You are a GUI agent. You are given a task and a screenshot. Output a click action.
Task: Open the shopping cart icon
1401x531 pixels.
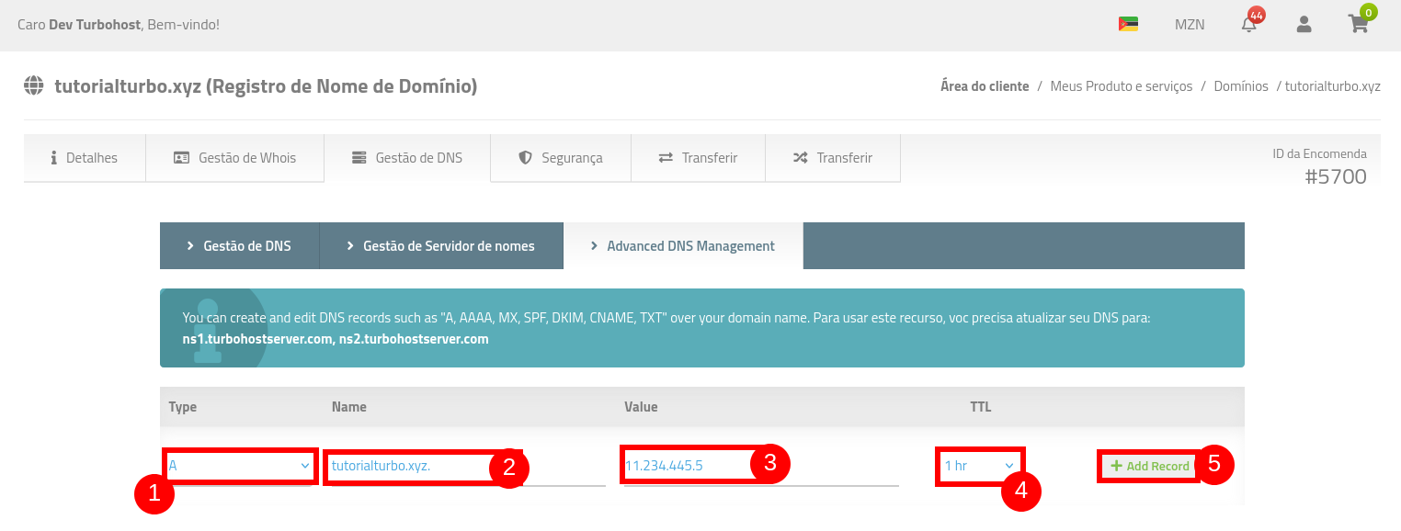coord(1358,25)
